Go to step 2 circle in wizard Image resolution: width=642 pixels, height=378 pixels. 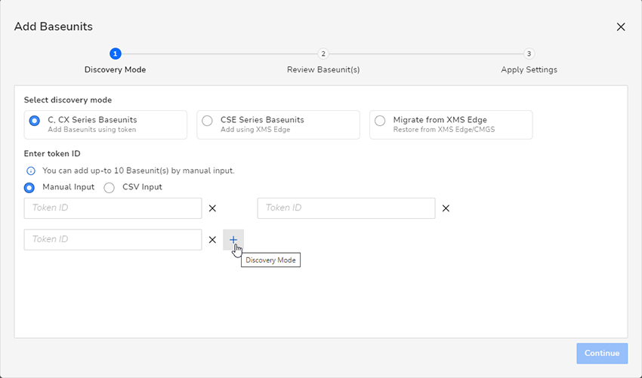pos(323,54)
